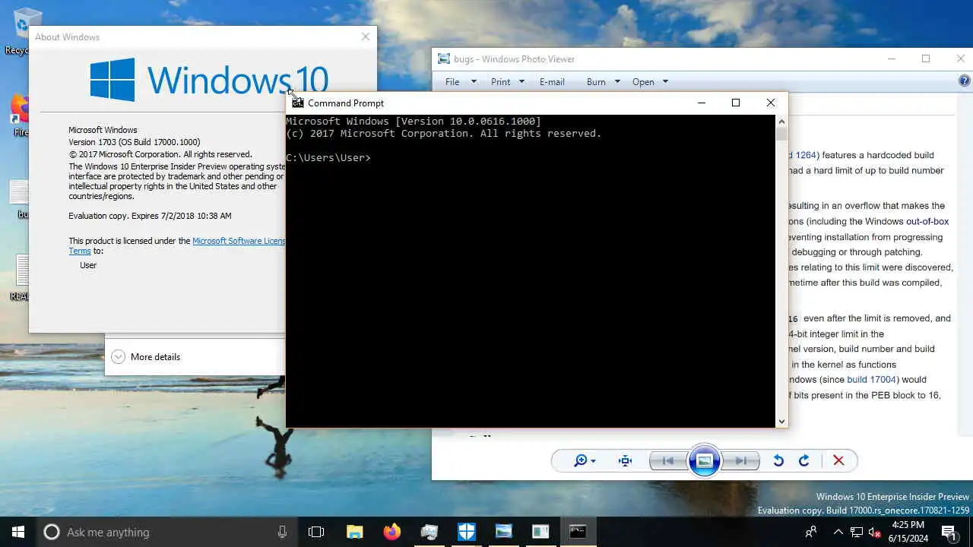Click the build 17004 link
The image size is (973, 547).
click(871, 379)
